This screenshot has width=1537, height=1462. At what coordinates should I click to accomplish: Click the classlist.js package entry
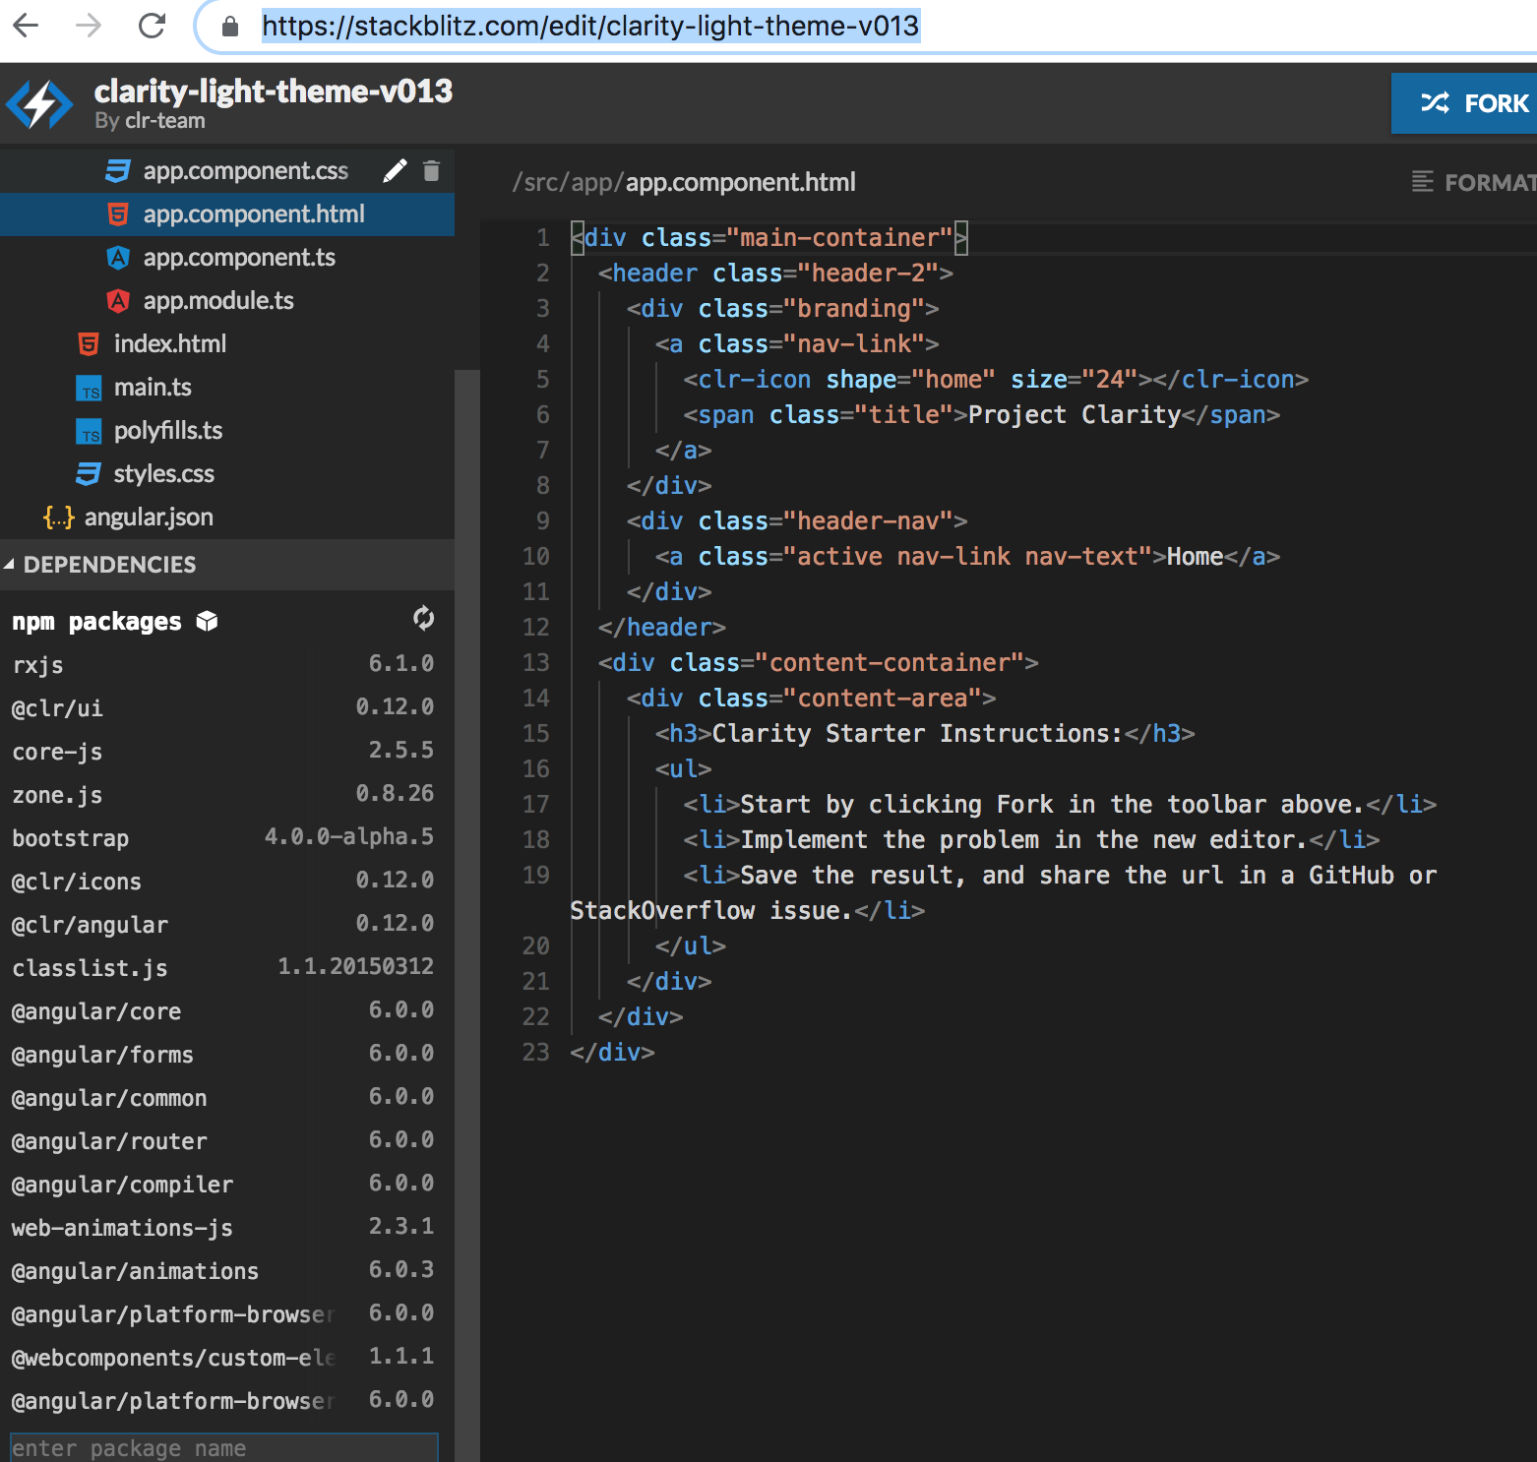click(222, 968)
